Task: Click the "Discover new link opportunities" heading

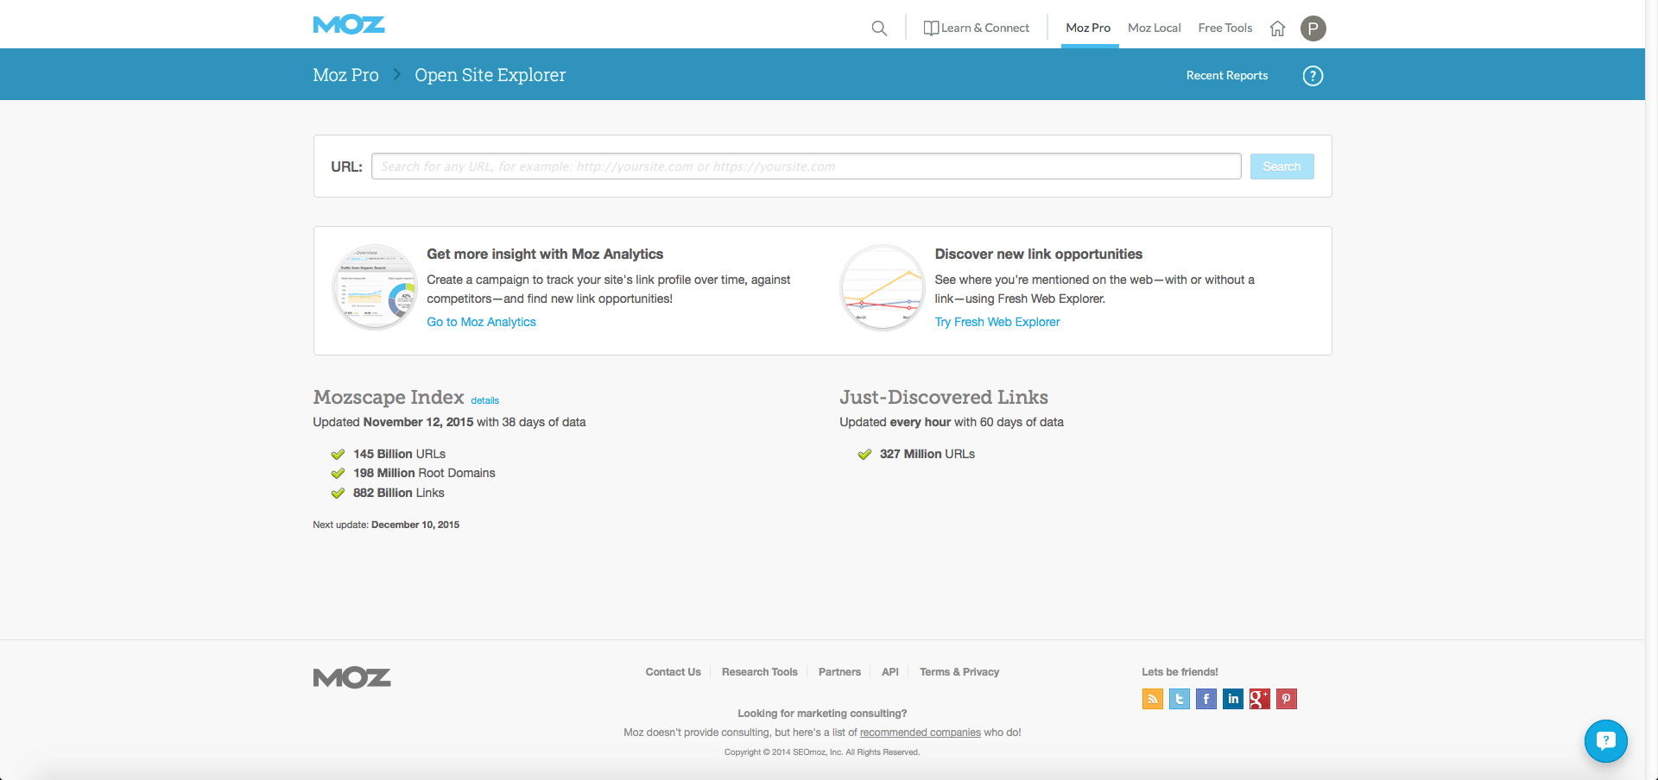Action: point(1038,254)
